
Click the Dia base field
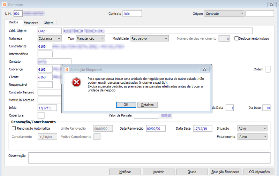coord(266,108)
